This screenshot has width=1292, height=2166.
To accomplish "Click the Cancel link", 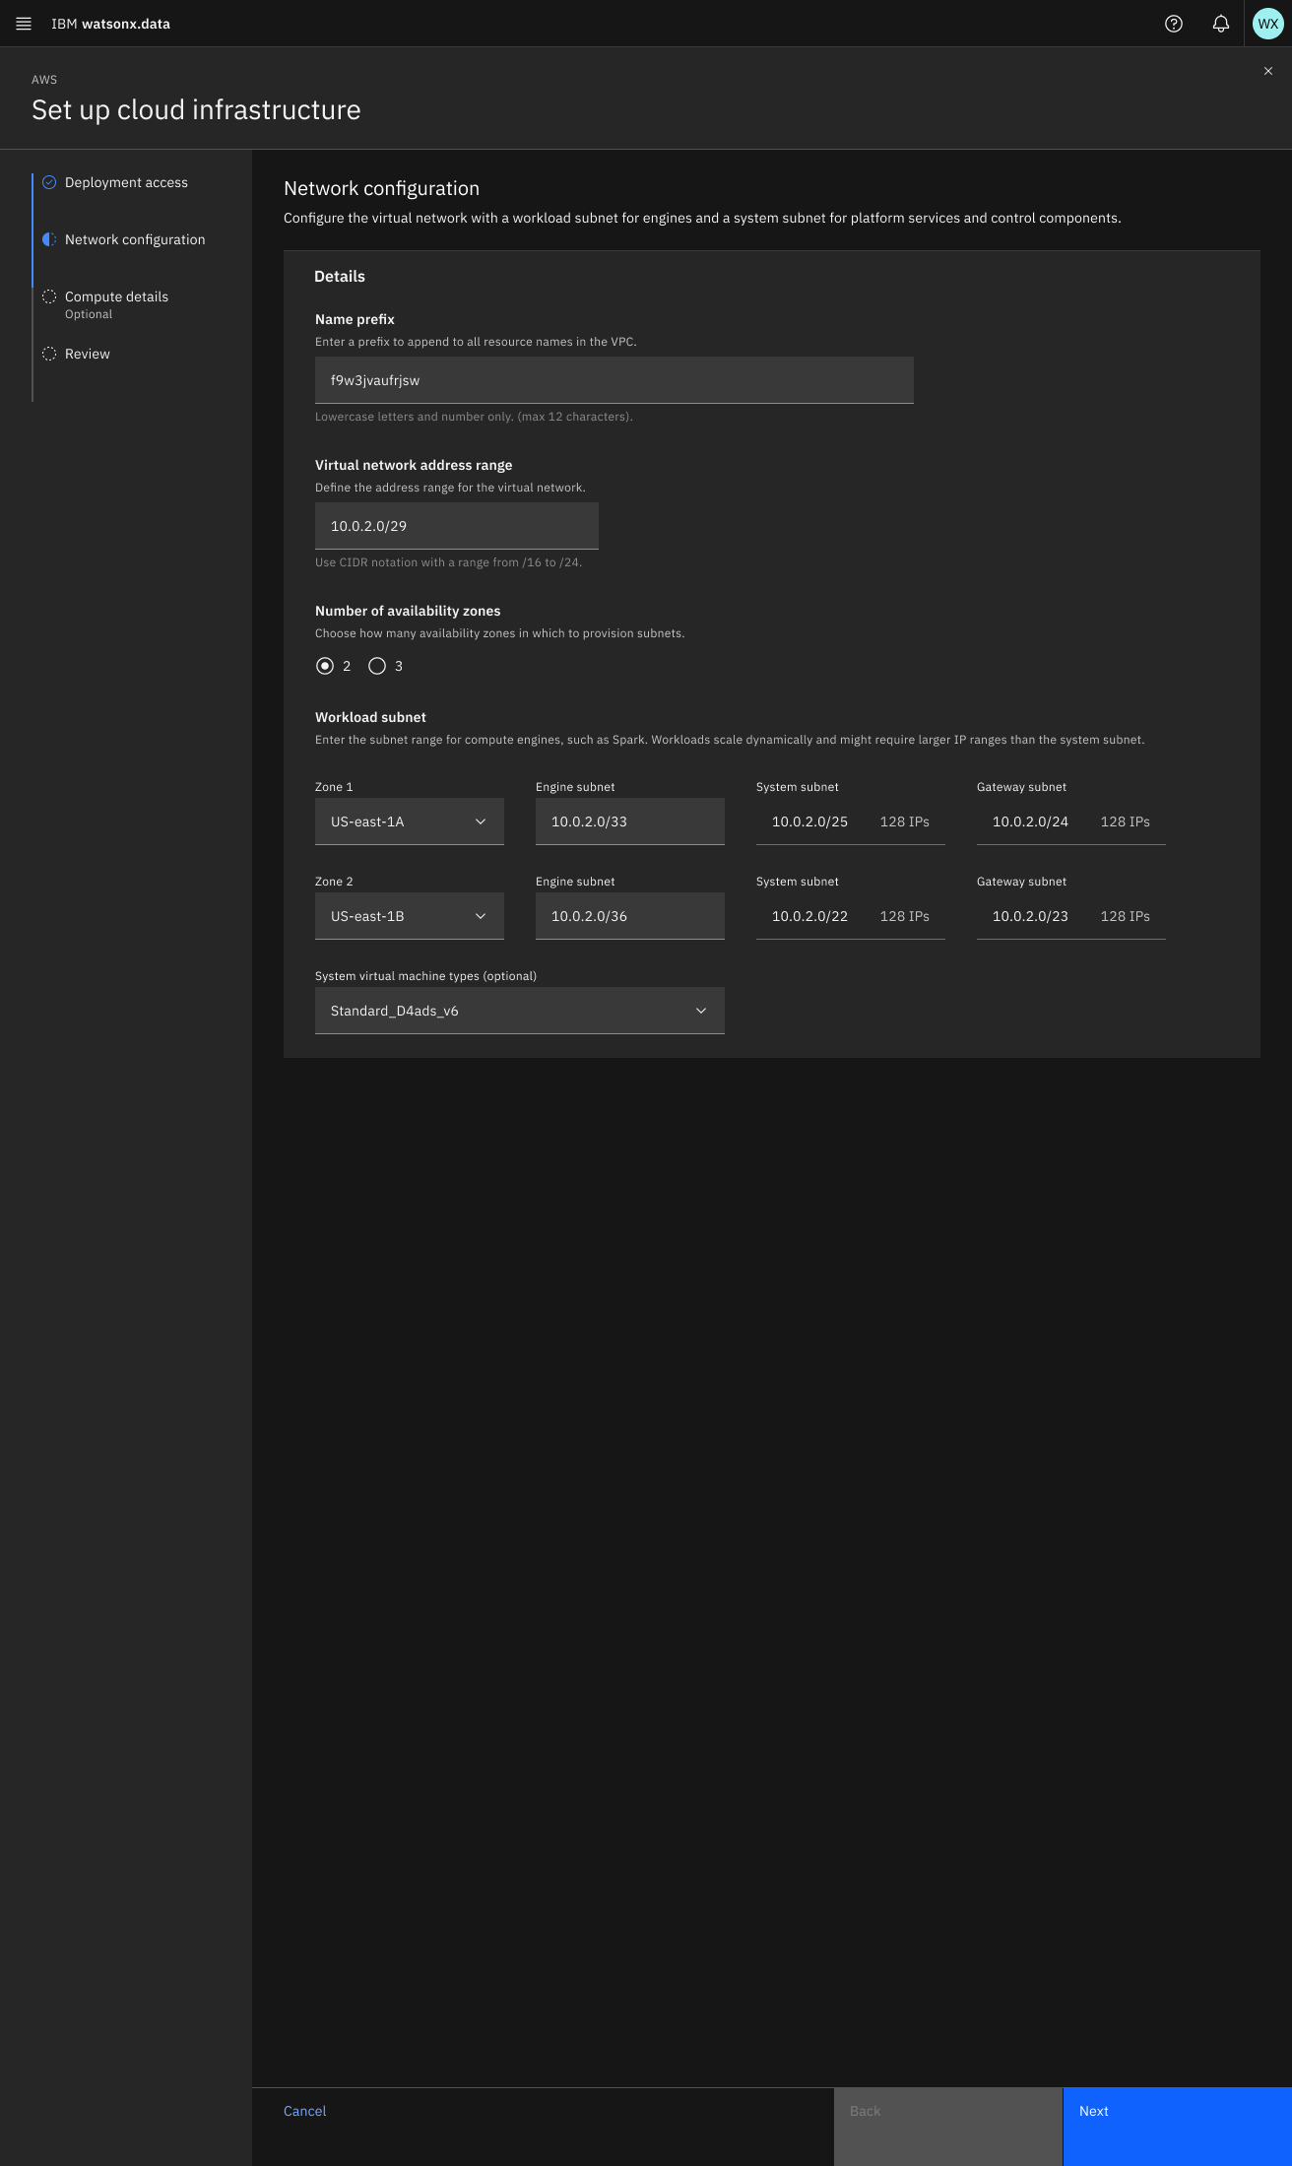I will point(304,2111).
